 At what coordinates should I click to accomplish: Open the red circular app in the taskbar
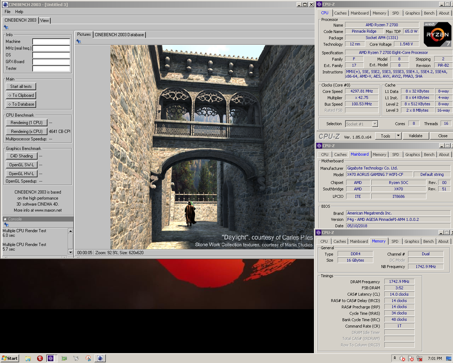coord(40,358)
